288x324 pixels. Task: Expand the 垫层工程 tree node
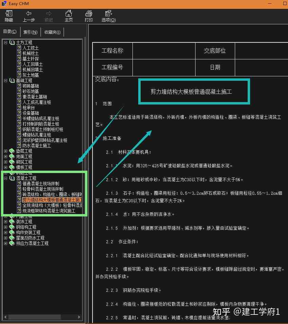(x=5, y=151)
